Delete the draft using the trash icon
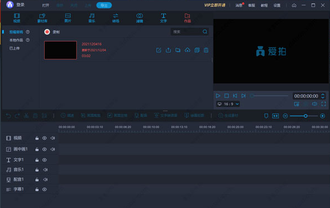 tap(206, 50)
